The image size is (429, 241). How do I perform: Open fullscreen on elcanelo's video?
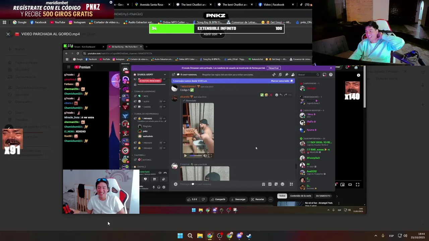(x=210, y=156)
